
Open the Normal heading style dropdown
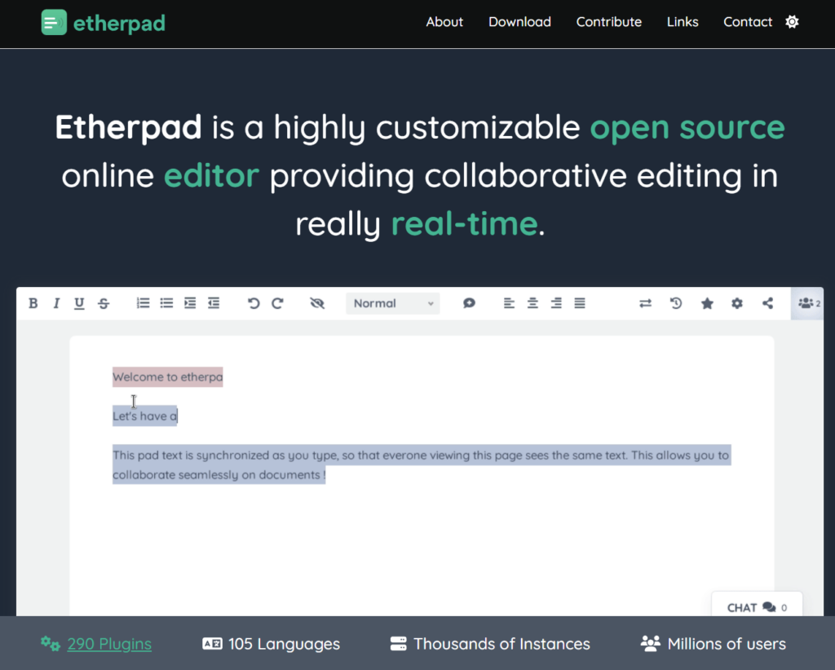coord(393,303)
